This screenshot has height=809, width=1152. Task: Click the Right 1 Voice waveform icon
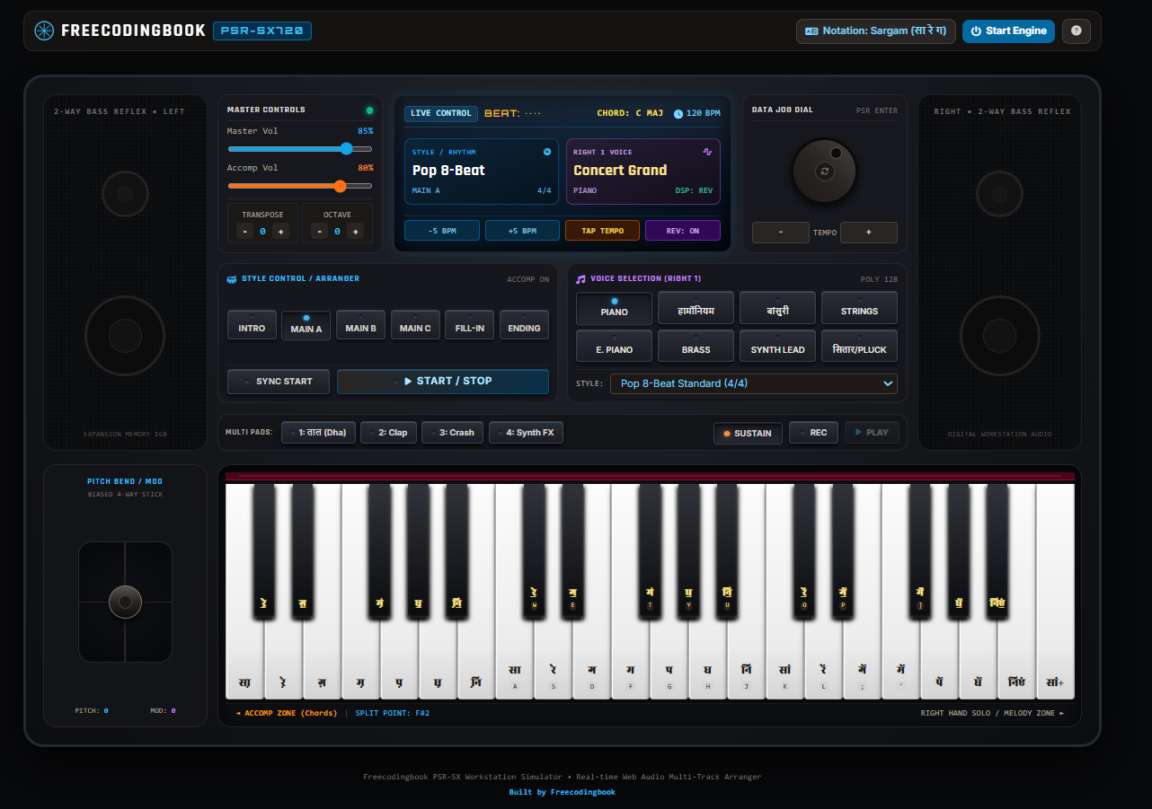coord(707,152)
